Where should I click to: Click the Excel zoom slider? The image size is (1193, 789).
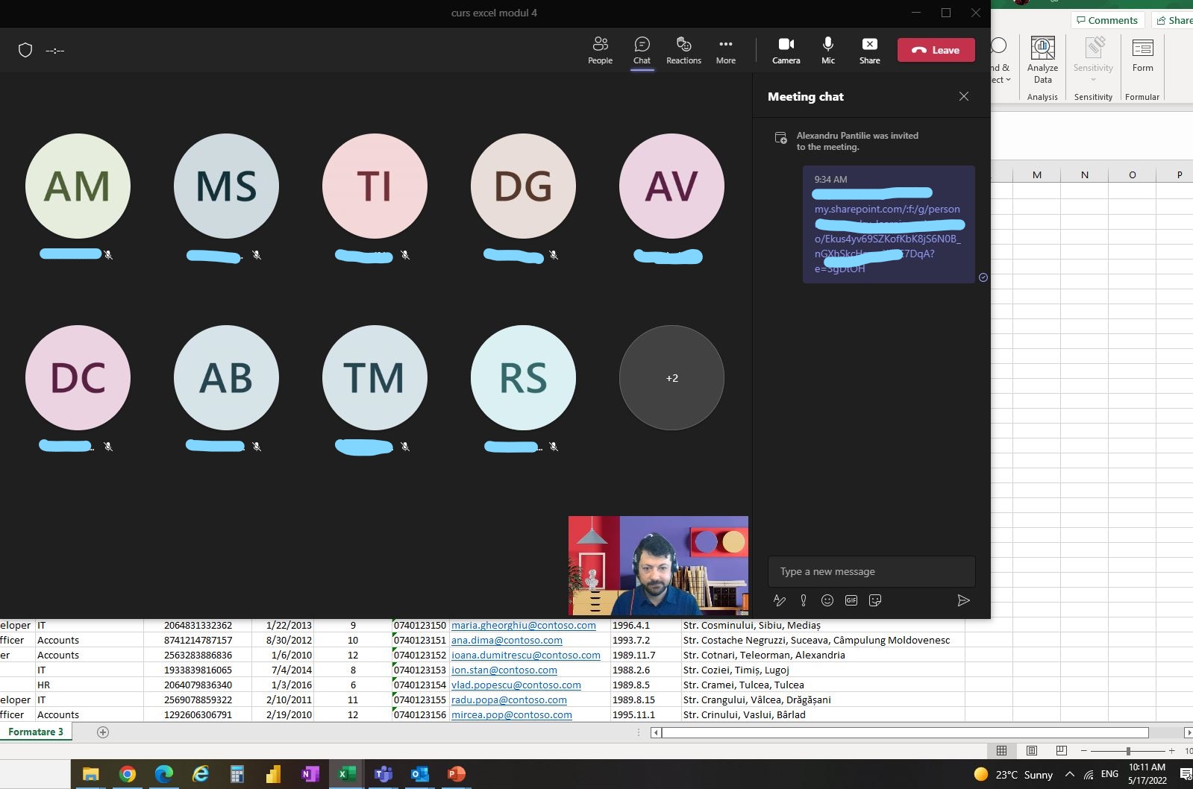[1127, 751]
